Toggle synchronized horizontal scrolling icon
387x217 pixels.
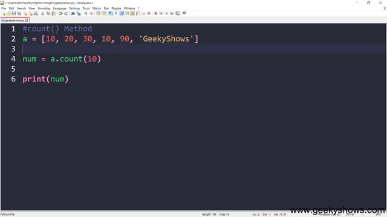point(103,13)
